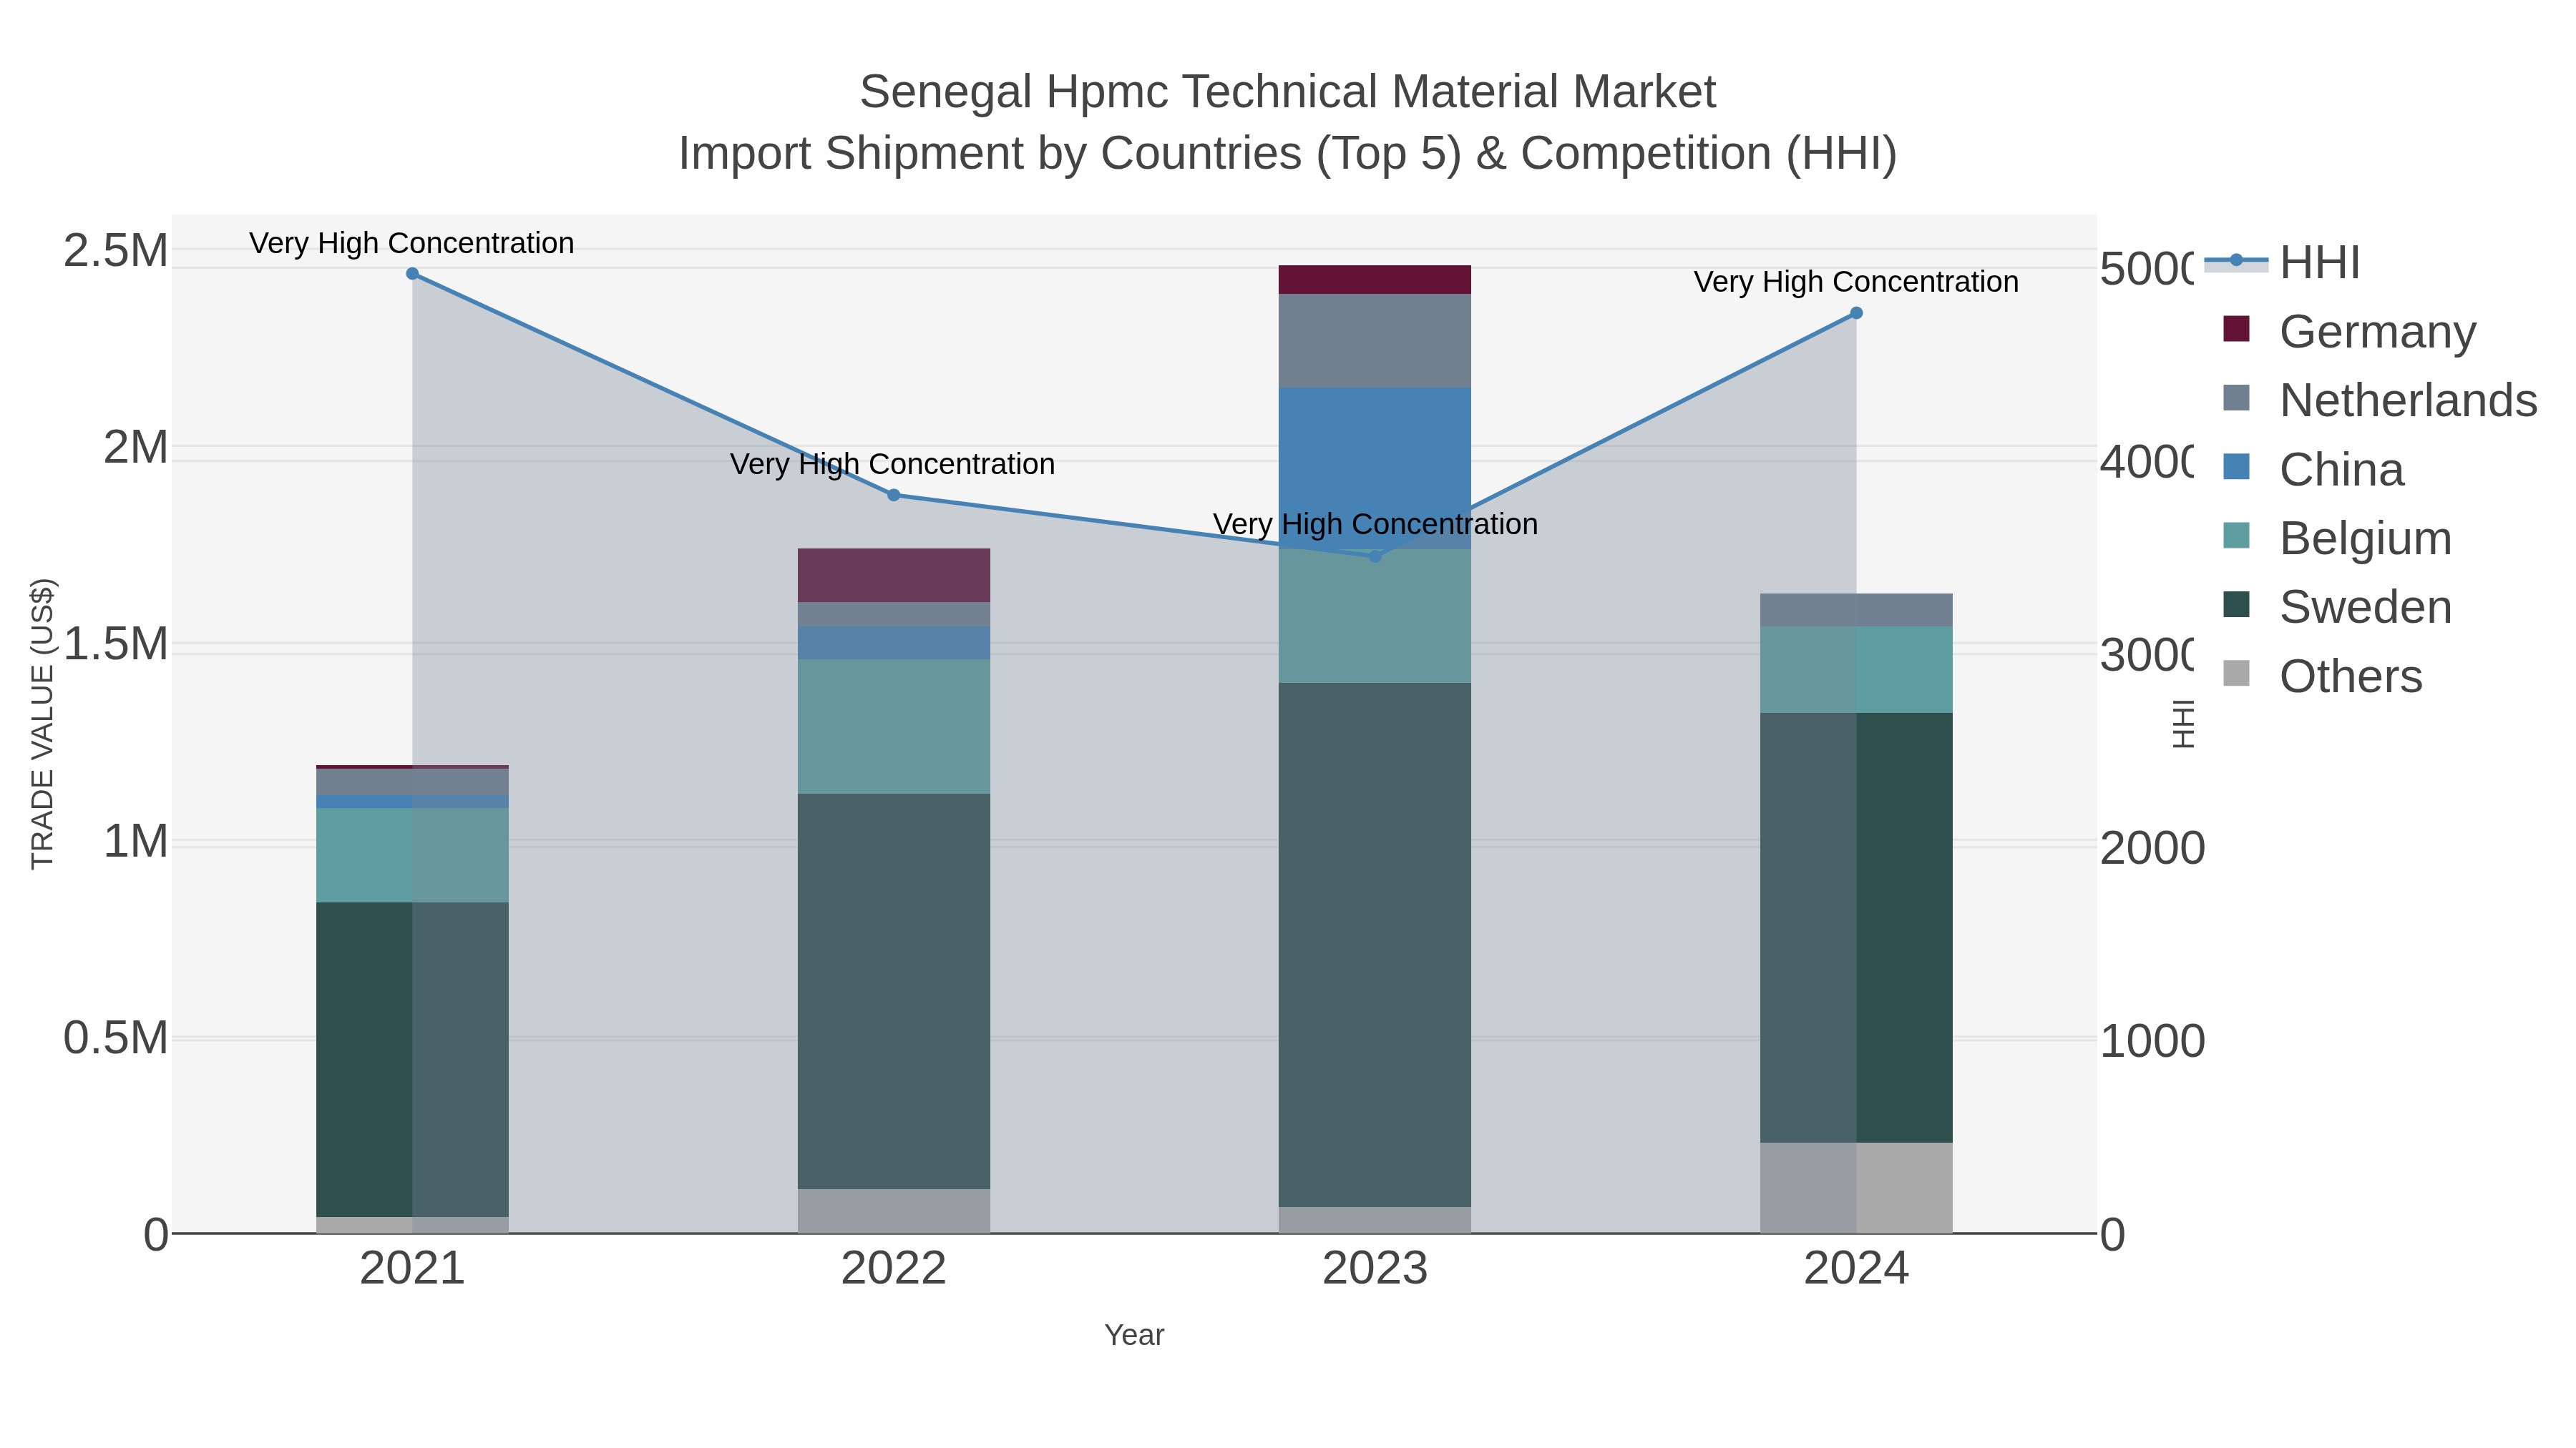Viewport: 2576px width, 1448px height.
Task: Click the 'Very High Concentration' label above 2022
Action: pos(893,463)
